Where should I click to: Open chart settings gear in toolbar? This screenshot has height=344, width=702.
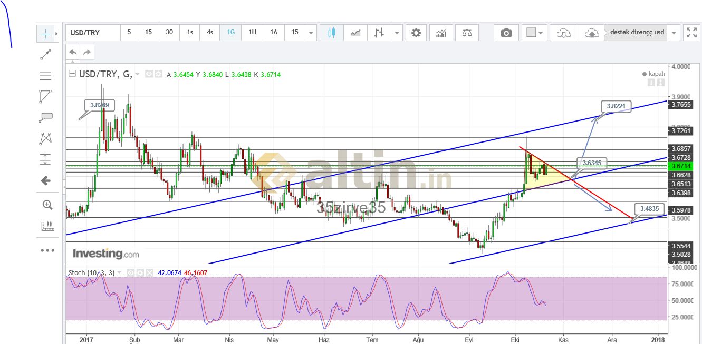tap(416, 33)
